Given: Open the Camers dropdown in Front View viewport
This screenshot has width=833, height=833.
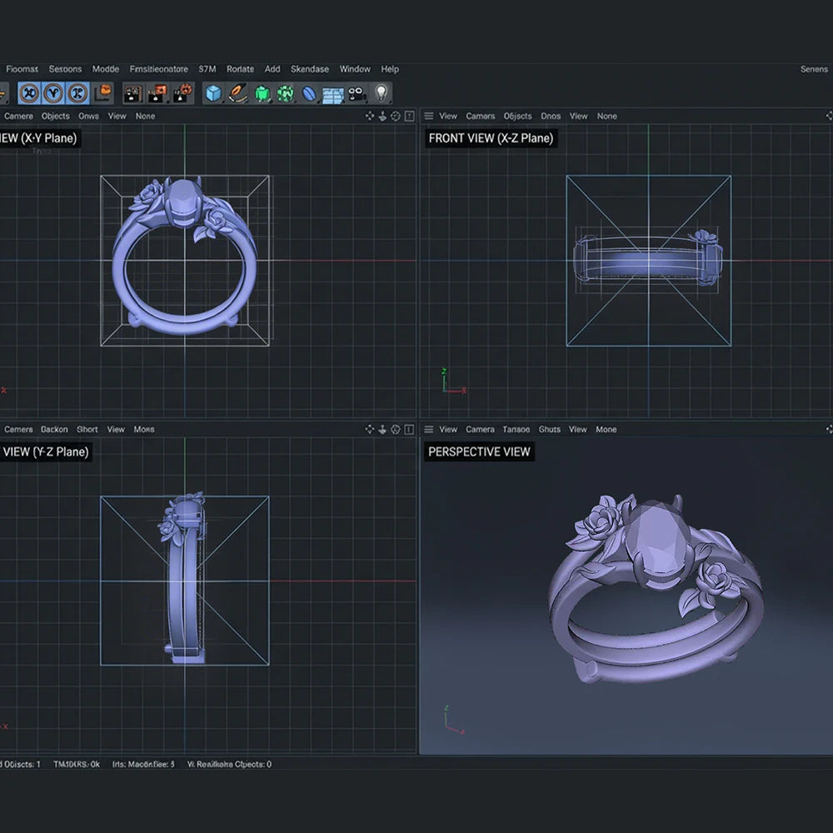Looking at the screenshot, I should pos(480,117).
